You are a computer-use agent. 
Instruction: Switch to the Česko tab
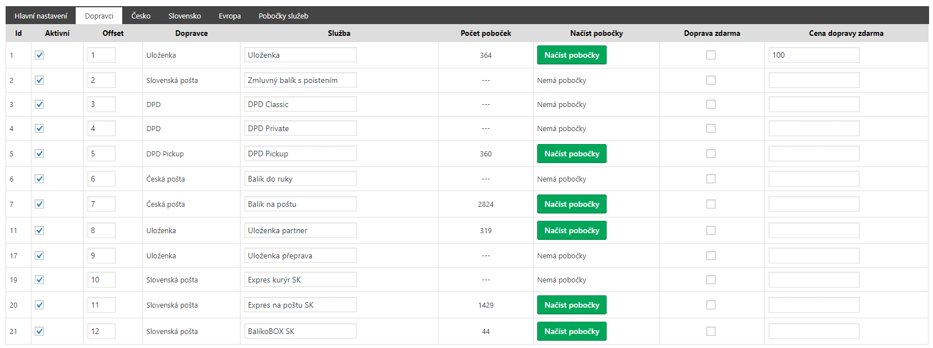[x=141, y=16]
